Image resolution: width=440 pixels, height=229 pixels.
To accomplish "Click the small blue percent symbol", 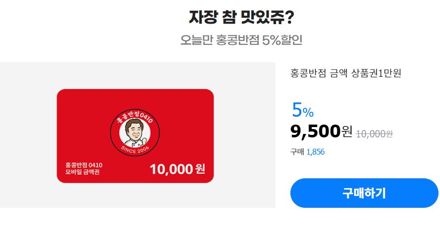I will [308, 113].
